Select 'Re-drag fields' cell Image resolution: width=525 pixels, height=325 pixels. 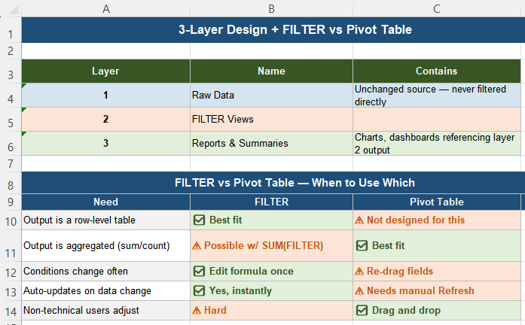[437, 271]
